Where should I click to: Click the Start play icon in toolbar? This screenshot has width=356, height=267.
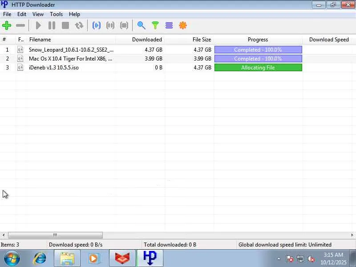tap(38, 25)
